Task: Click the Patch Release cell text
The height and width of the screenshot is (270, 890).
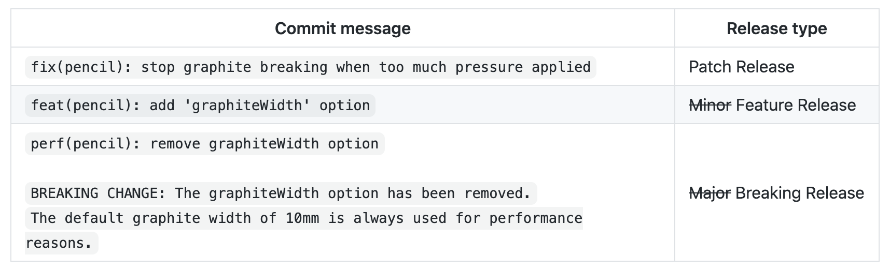Action: click(741, 67)
